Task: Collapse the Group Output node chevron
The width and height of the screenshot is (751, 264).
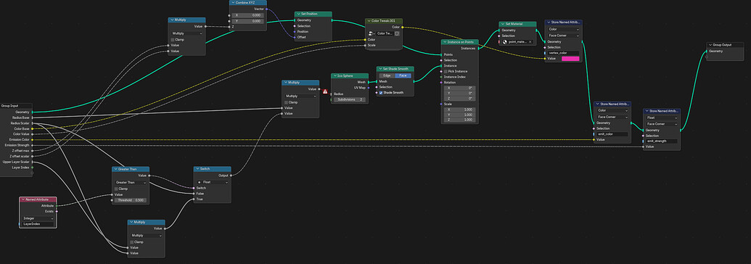Action: (x=710, y=45)
